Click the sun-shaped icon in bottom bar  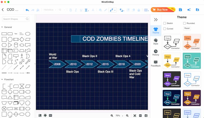45,115
